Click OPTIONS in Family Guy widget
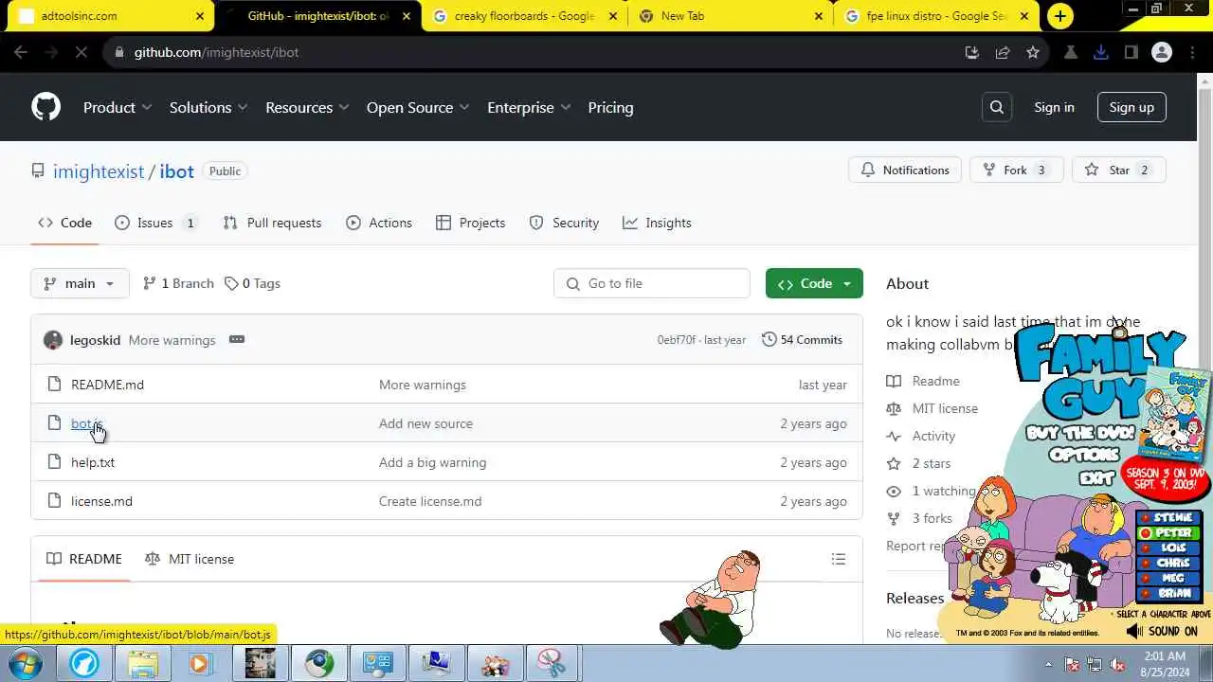The height and width of the screenshot is (682, 1213). [x=1084, y=455]
